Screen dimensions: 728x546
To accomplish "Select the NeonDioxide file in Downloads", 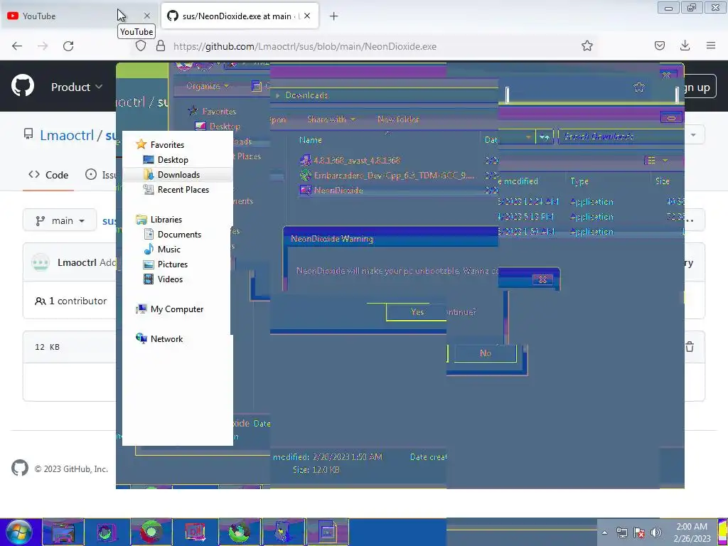I will click(331, 191).
